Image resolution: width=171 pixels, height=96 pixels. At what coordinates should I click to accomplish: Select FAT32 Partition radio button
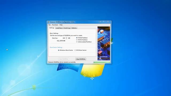tap(77, 40)
